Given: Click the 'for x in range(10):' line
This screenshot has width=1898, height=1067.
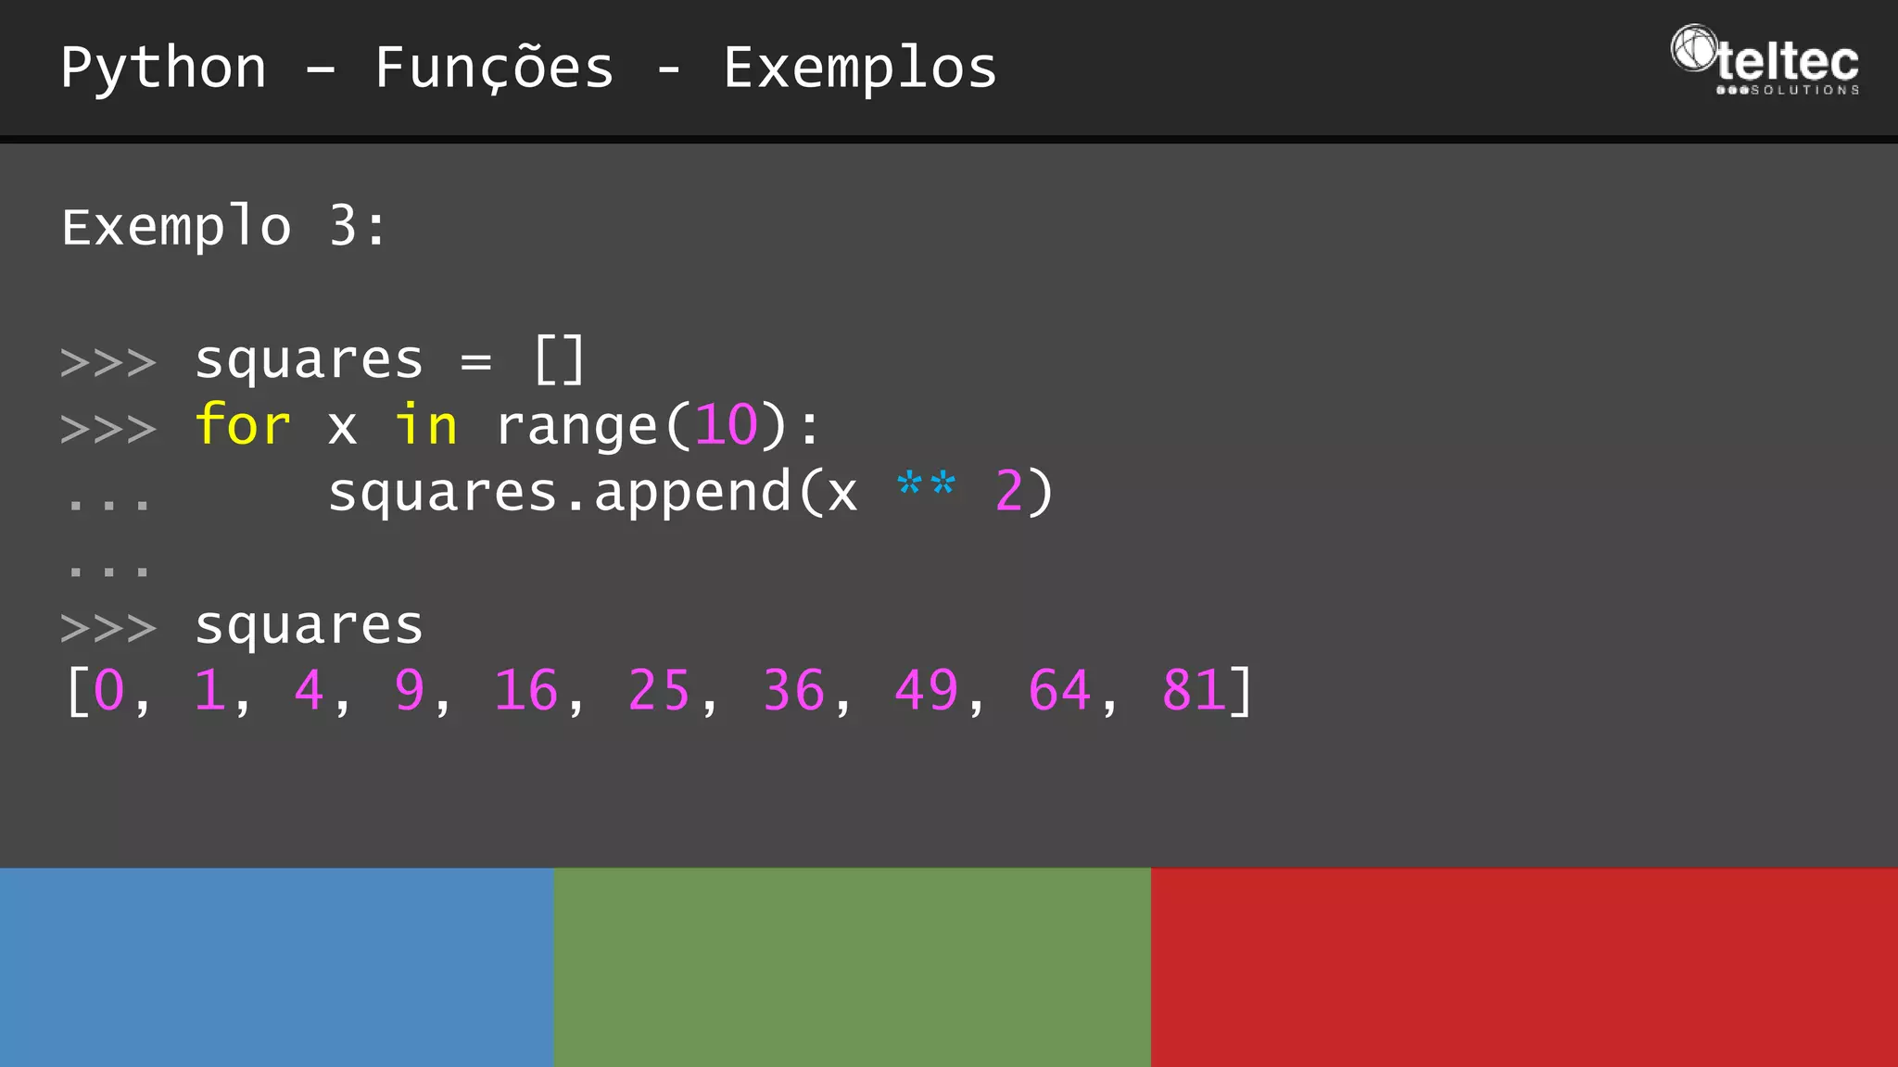Looking at the screenshot, I should coord(507,426).
